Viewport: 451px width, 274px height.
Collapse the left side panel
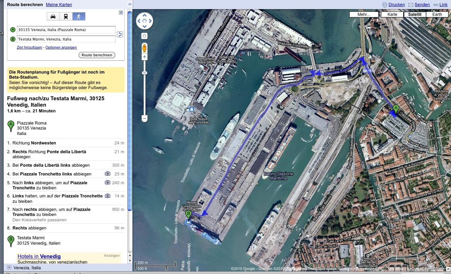point(130,4)
